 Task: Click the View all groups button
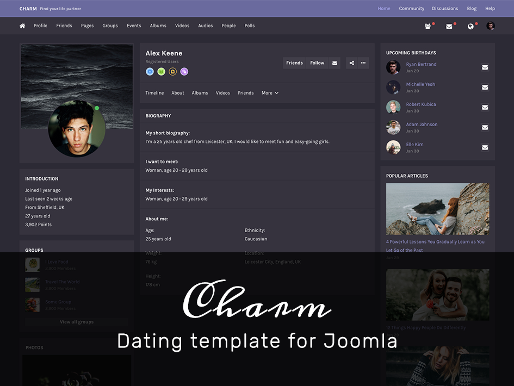click(x=76, y=322)
